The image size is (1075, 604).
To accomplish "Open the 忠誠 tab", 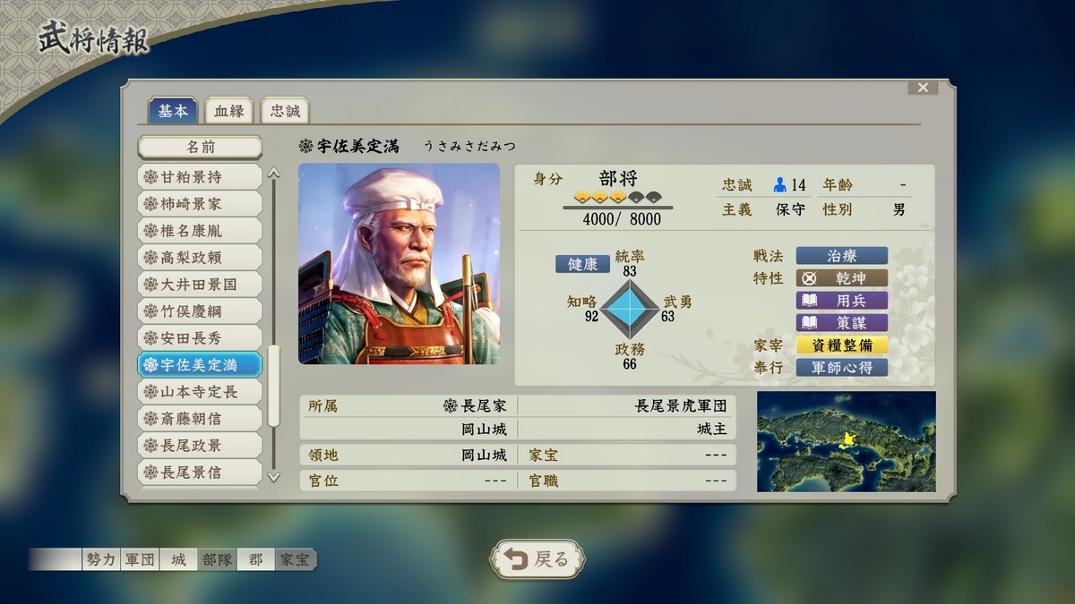I will 285,111.
